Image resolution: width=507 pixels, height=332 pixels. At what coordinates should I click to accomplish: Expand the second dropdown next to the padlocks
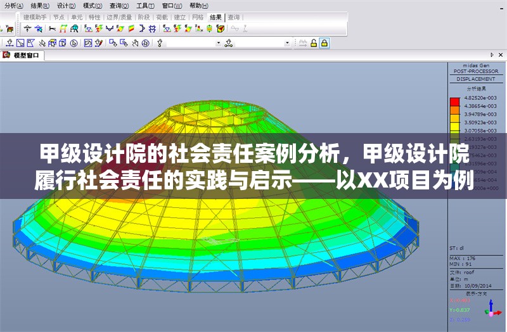click(x=287, y=43)
